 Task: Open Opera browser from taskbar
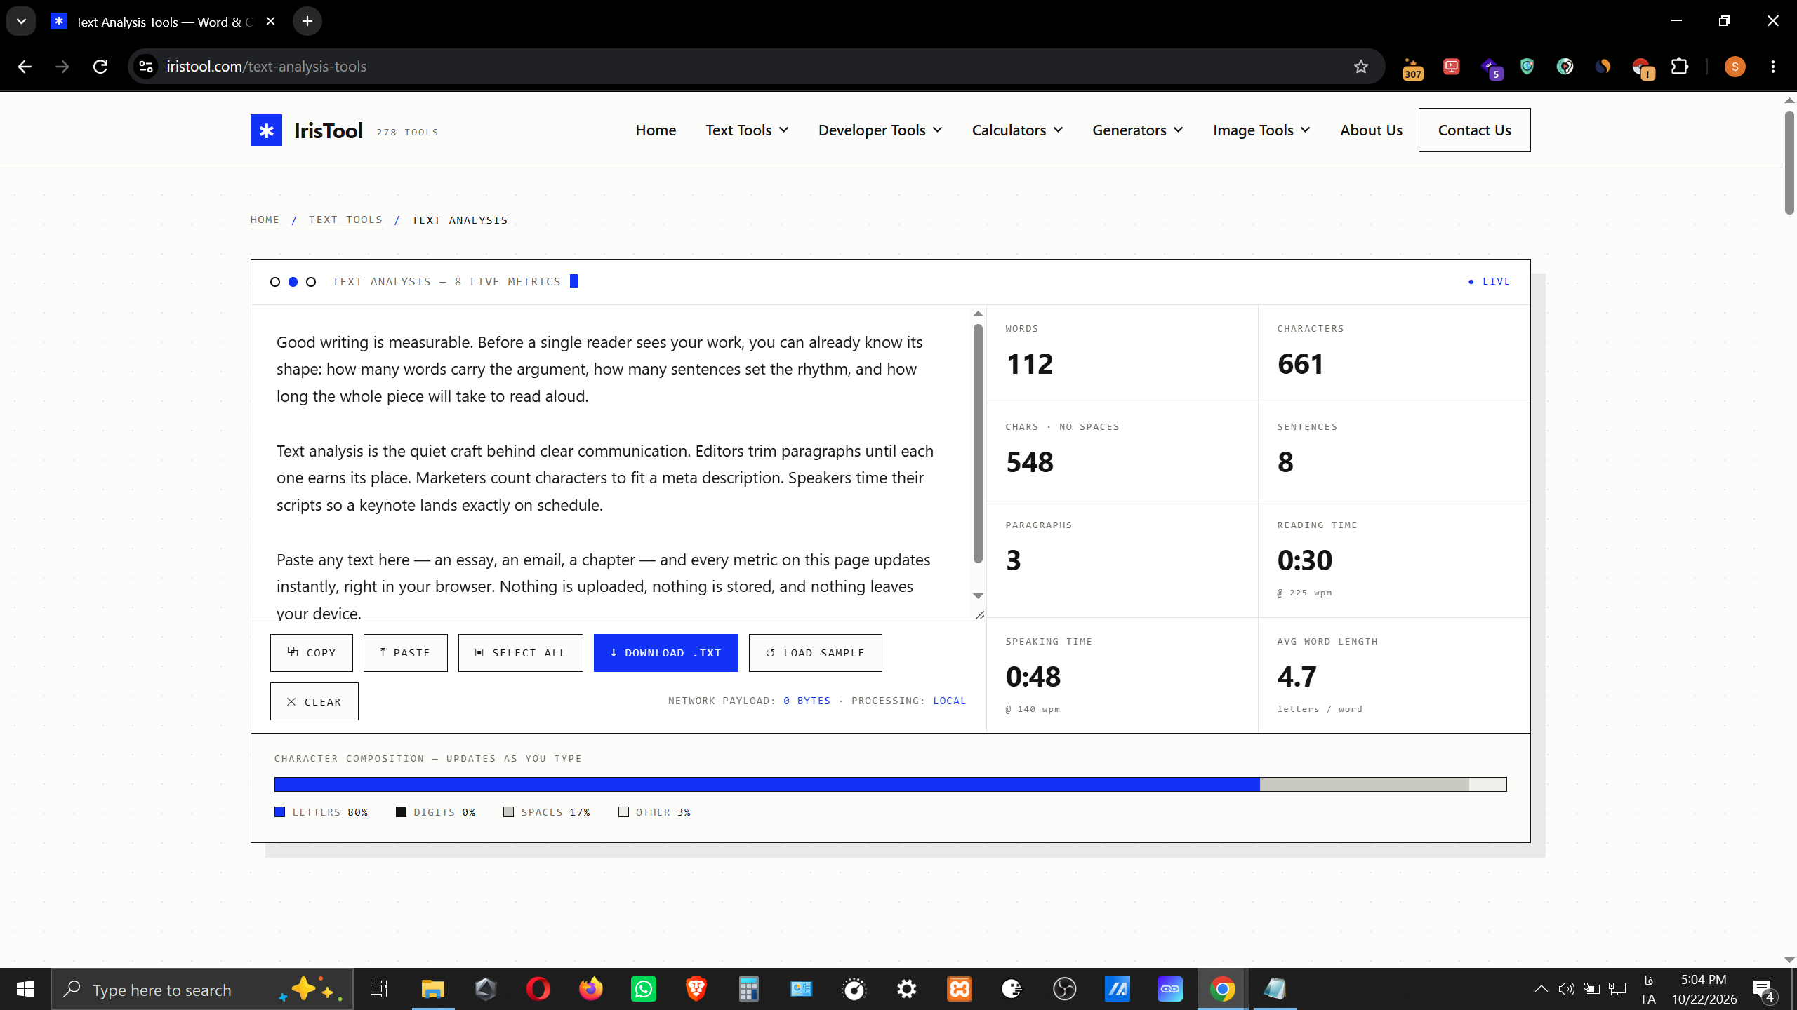[x=538, y=990]
